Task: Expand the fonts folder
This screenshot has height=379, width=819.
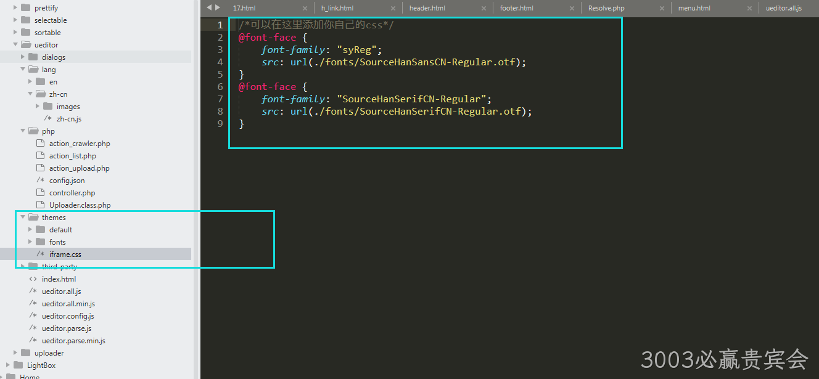Action: coord(30,242)
